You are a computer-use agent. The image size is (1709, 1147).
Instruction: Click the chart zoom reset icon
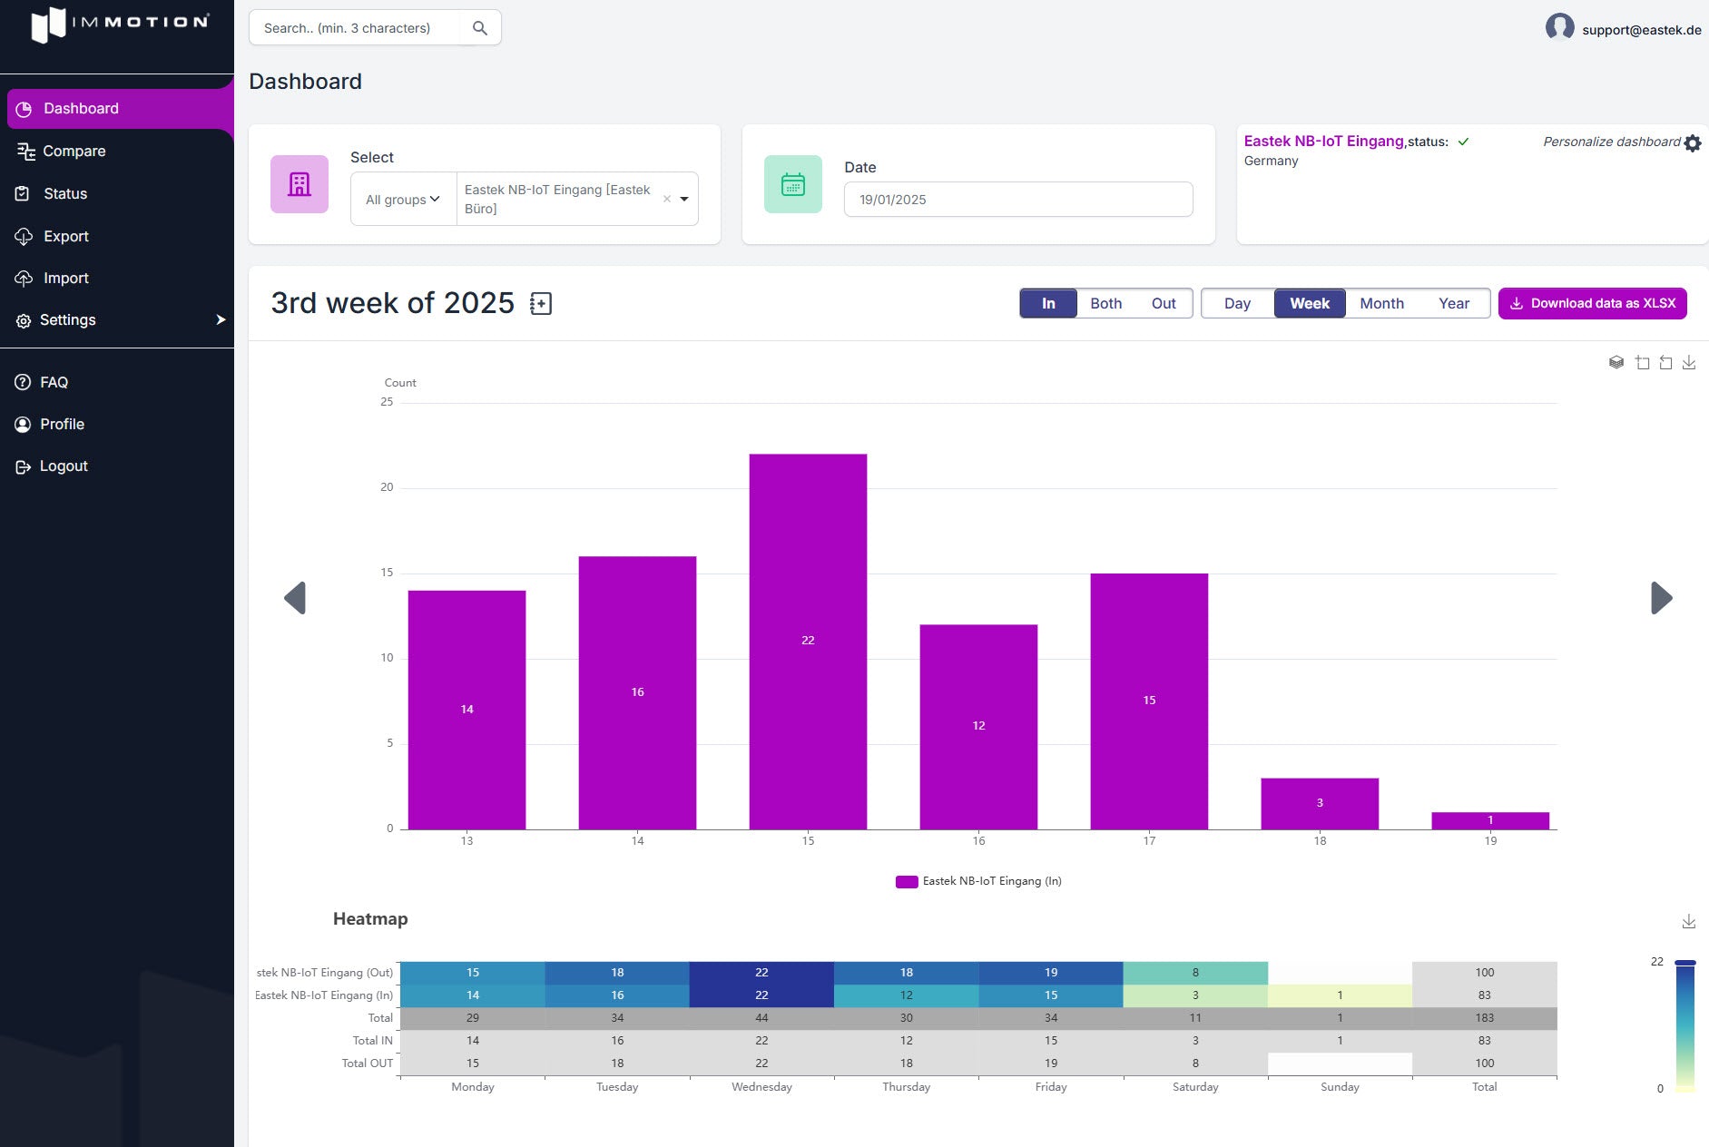1665,363
